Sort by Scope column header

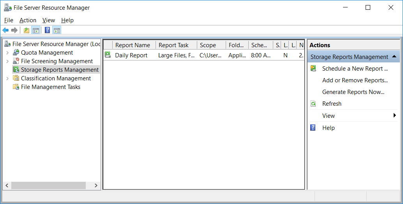tap(212, 45)
